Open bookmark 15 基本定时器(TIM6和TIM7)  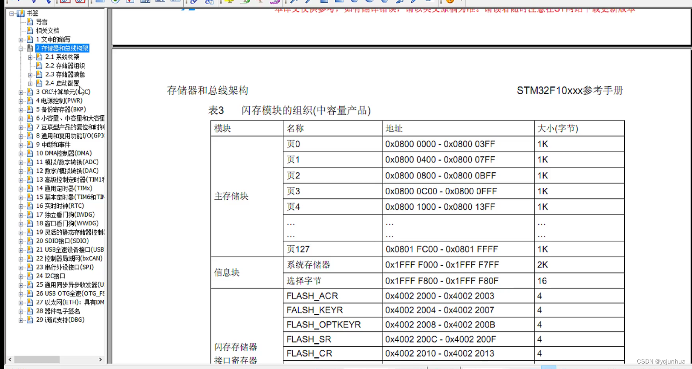tap(71, 197)
